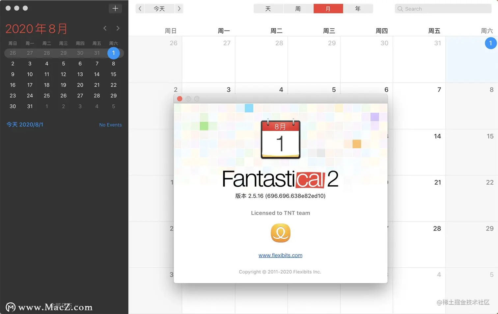Click the Fantastical calendar app icon
Screen dimensions: 498x314
281,139
